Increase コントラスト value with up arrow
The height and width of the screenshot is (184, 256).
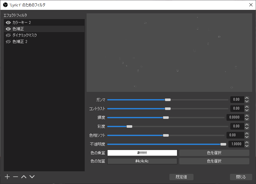click(247, 107)
